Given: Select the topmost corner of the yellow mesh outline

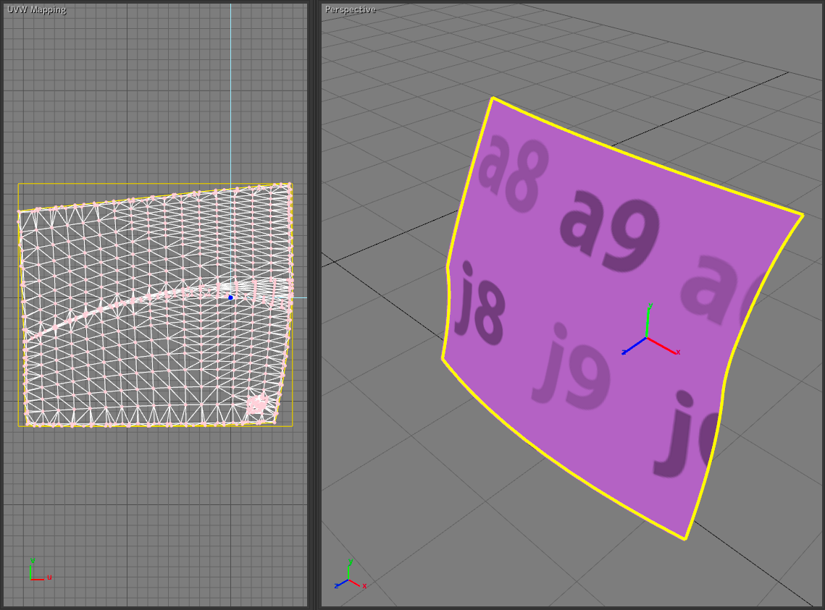Looking at the screenshot, I should coord(493,98).
